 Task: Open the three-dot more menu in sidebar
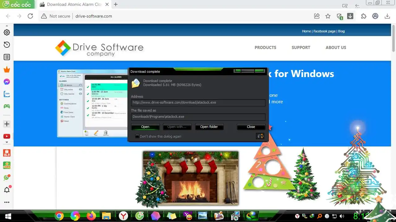pos(6,202)
